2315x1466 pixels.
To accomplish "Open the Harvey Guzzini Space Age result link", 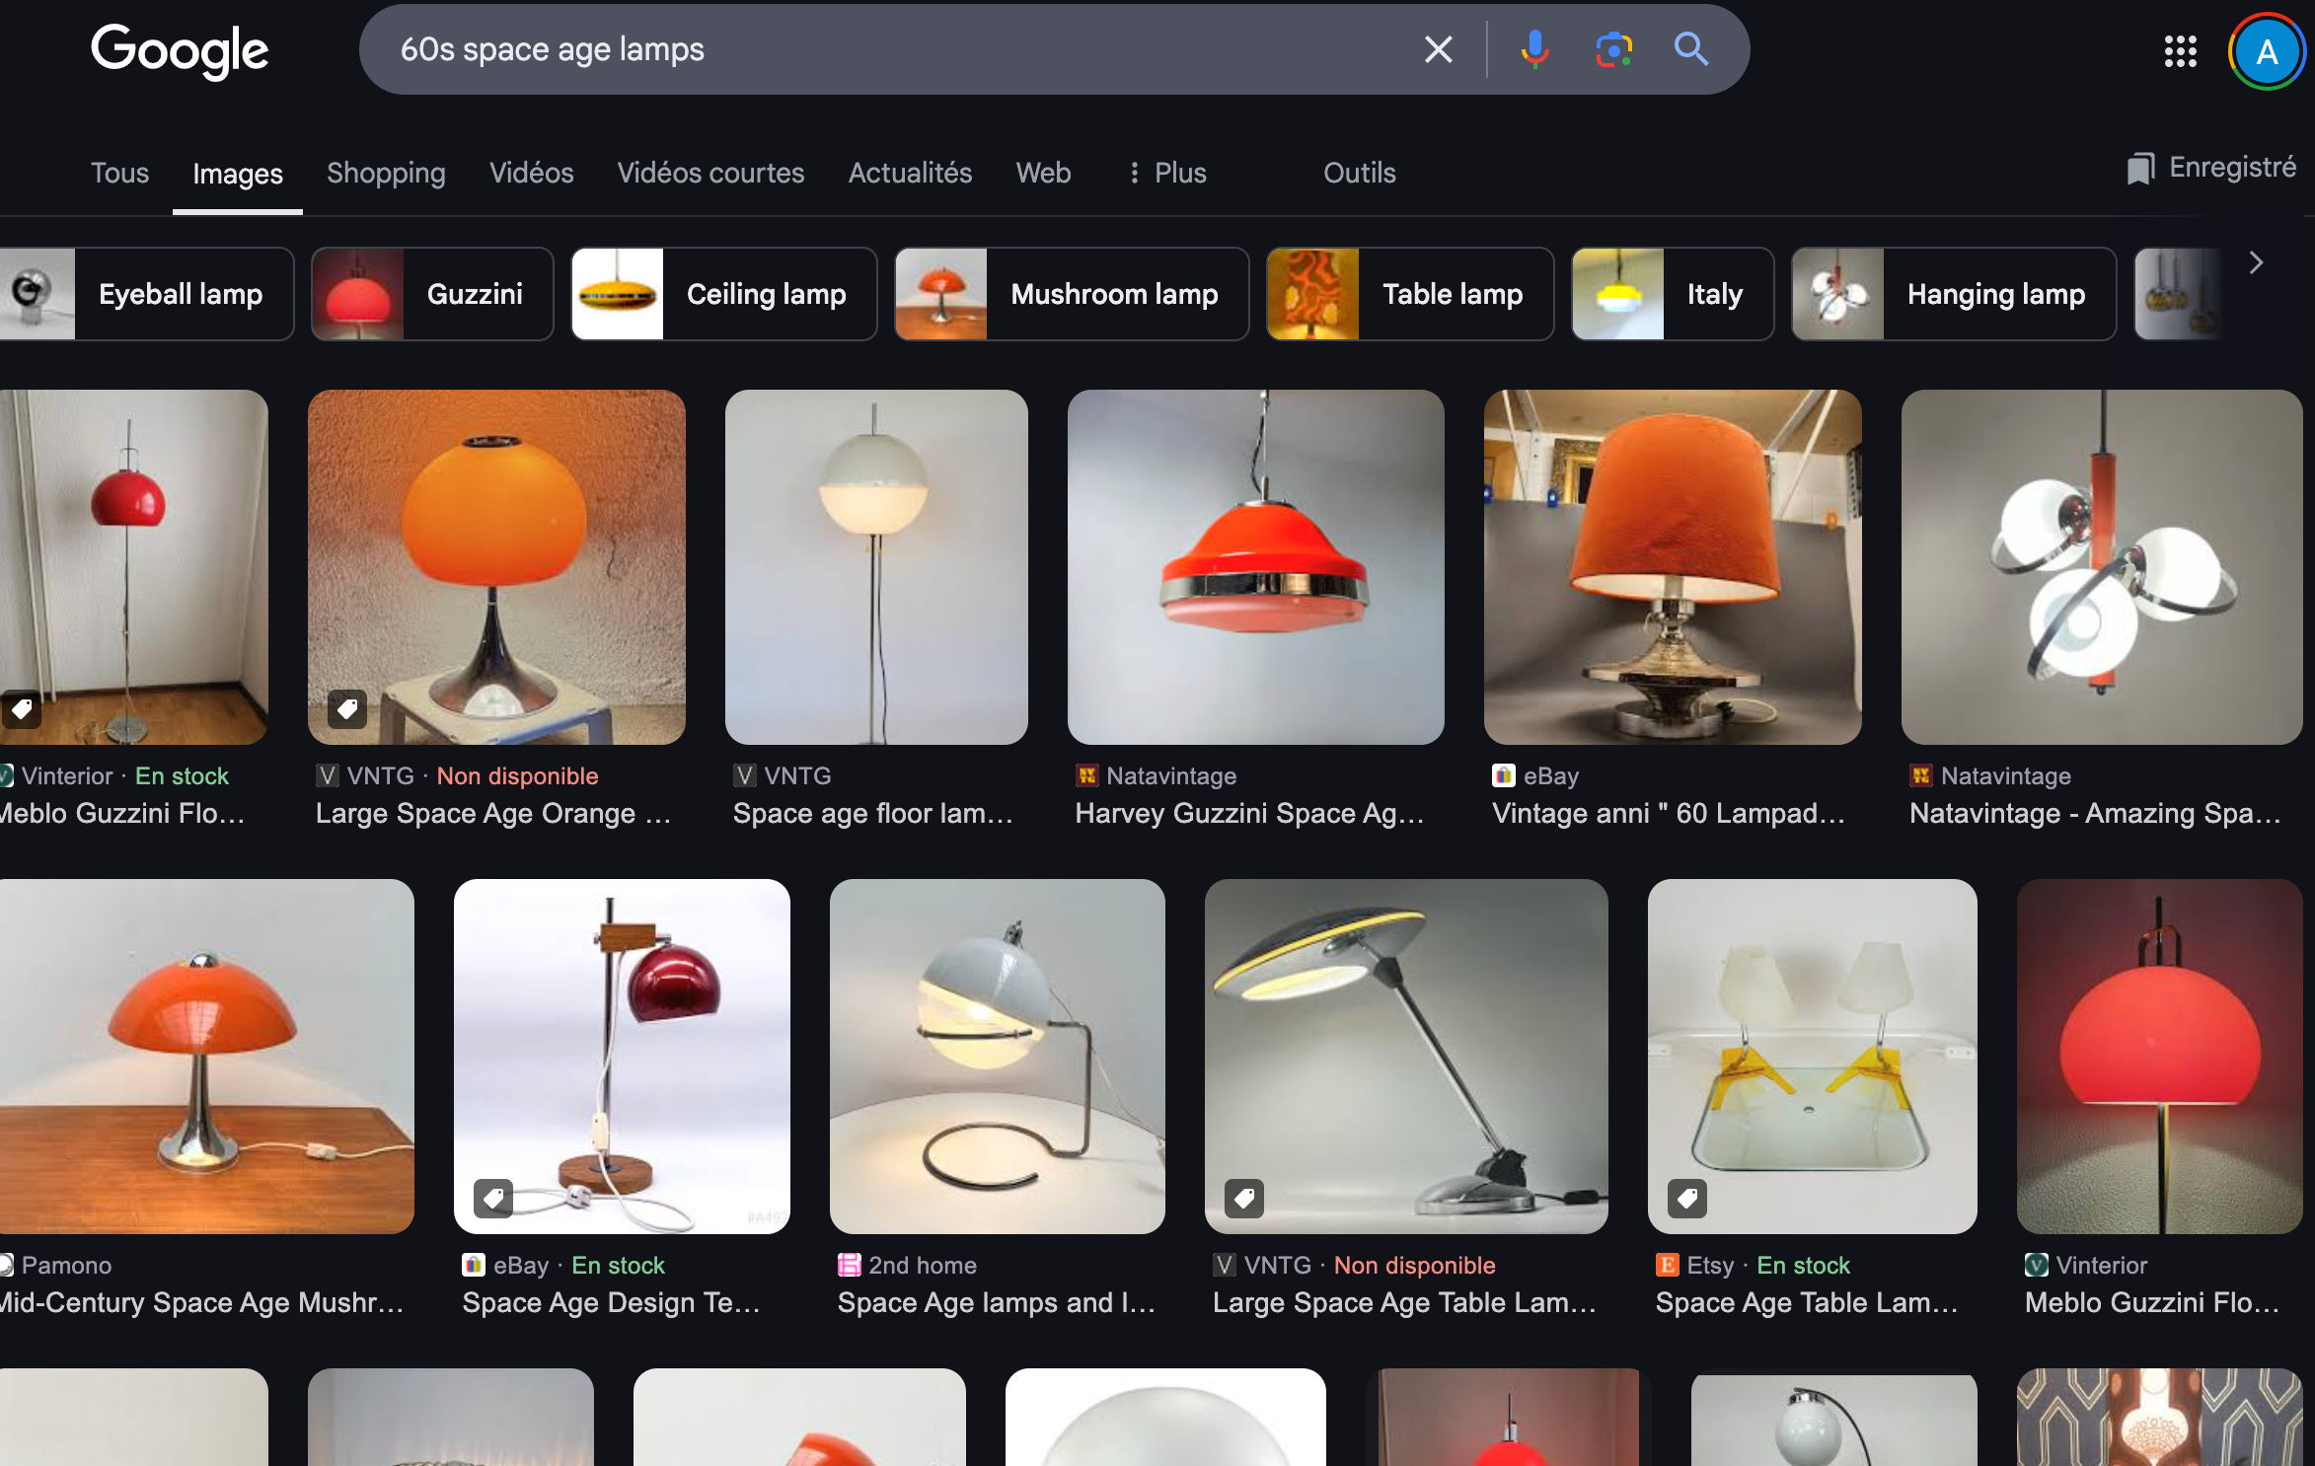I will tap(1248, 813).
